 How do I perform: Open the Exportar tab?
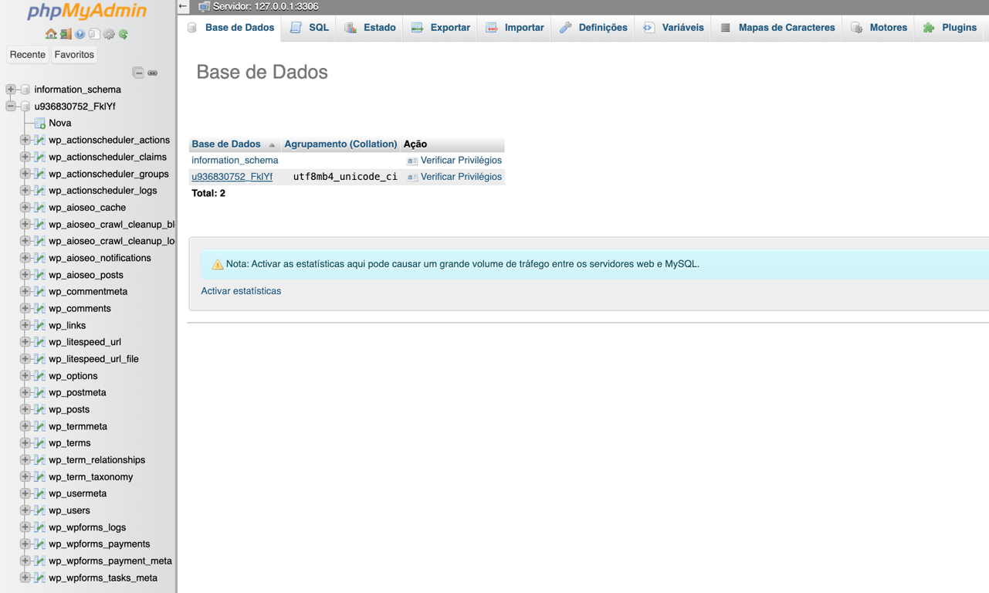(x=440, y=28)
